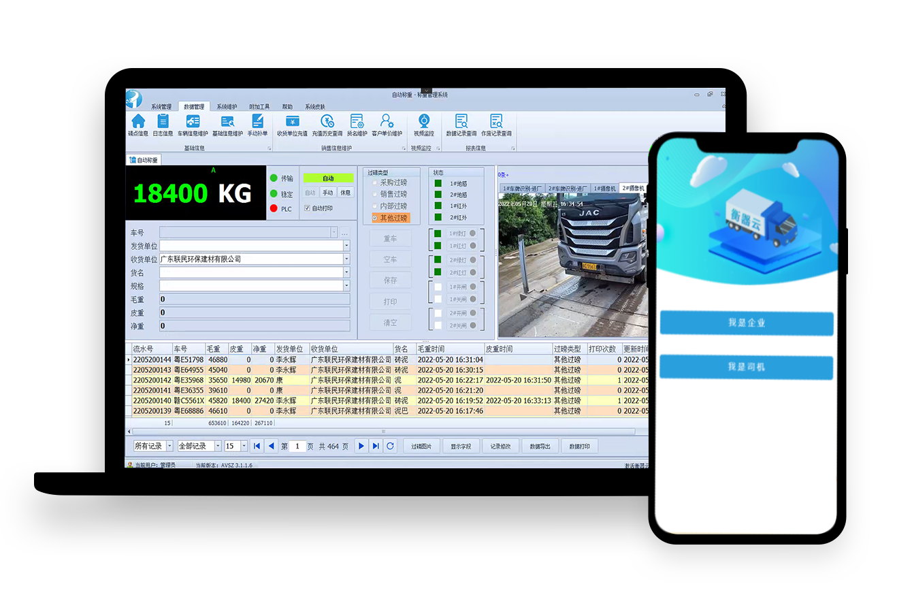The height and width of the screenshot is (599, 912).
Task: Open the page size 15 dropdown
Action: click(x=244, y=446)
